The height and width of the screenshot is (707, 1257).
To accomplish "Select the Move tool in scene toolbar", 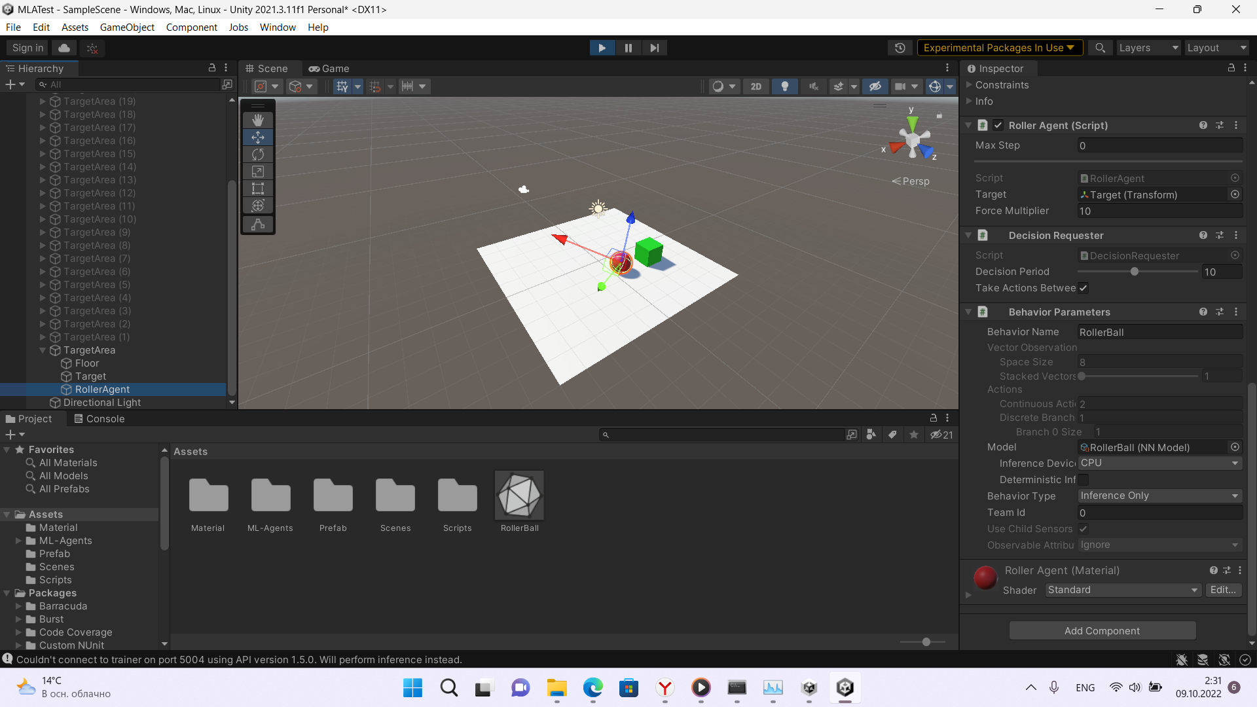I will [x=258, y=137].
